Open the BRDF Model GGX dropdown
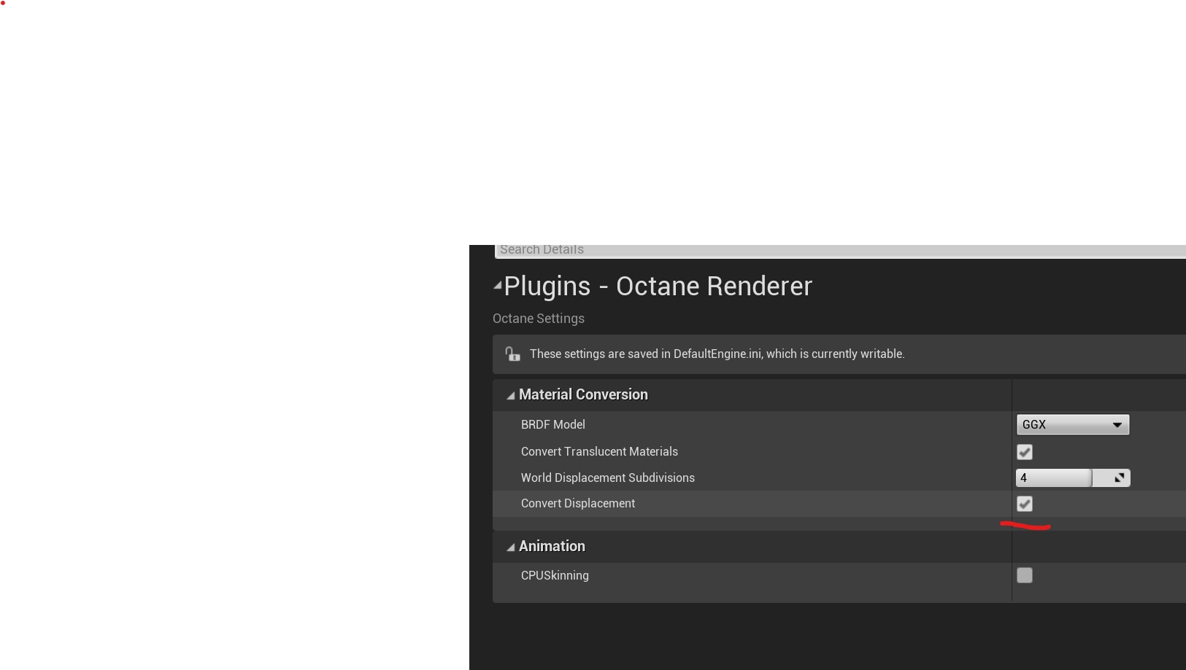 tap(1072, 424)
